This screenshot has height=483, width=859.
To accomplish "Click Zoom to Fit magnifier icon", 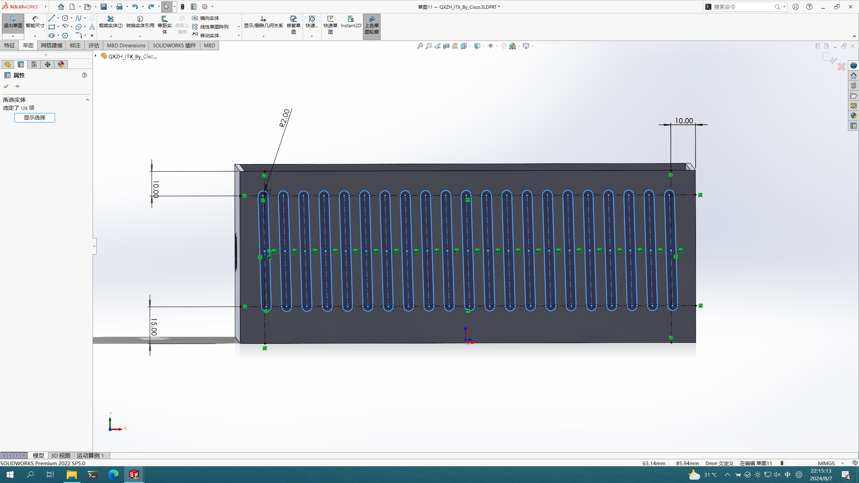I will pos(420,46).
